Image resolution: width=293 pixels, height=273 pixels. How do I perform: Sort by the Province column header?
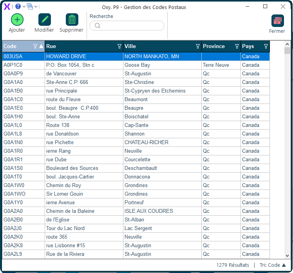coord(221,46)
